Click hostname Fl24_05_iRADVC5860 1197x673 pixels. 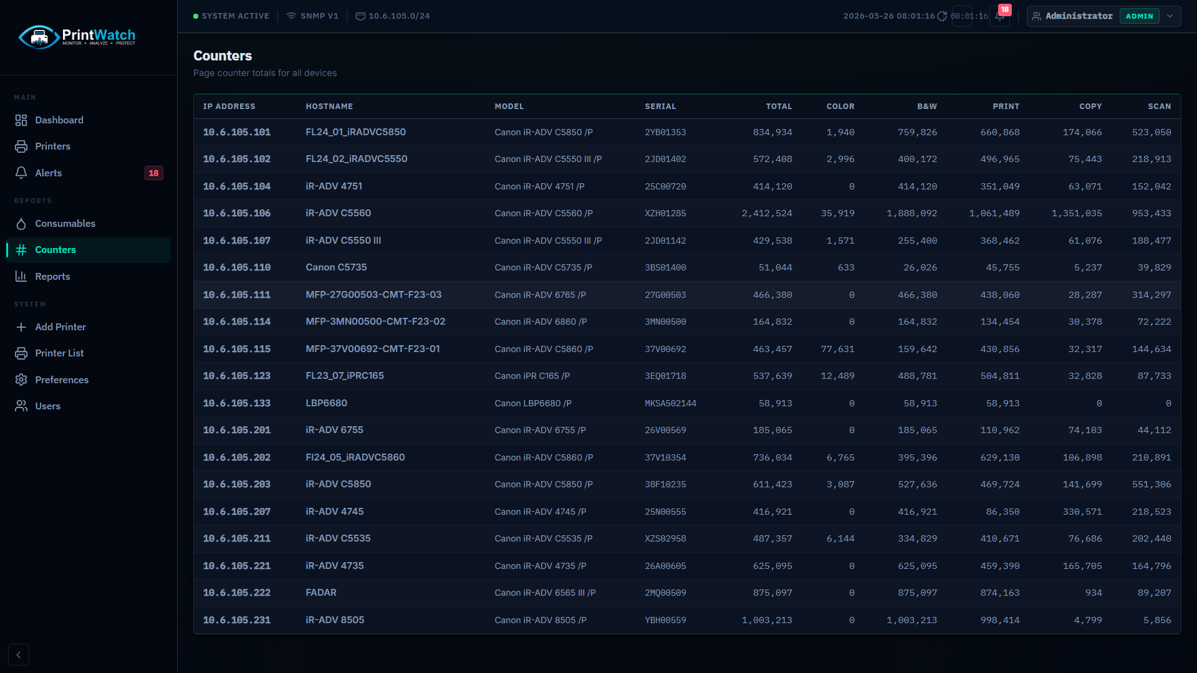click(x=355, y=457)
